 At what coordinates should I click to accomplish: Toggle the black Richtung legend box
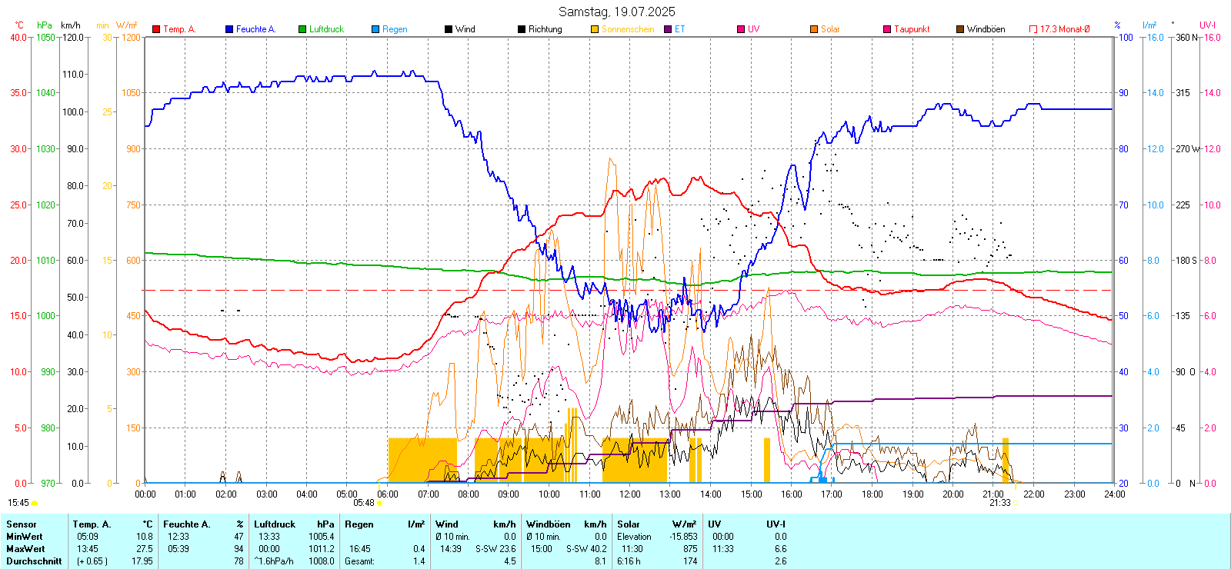click(522, 29)
